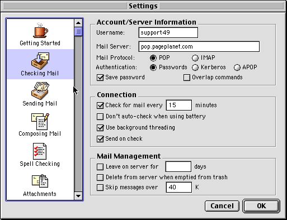287x220 pixels.
Task: Toggle Check for mail every checkbox
Action: (100, 106)
